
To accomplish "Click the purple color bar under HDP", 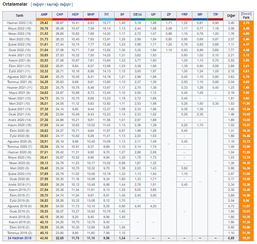I will tap(75, 19).
